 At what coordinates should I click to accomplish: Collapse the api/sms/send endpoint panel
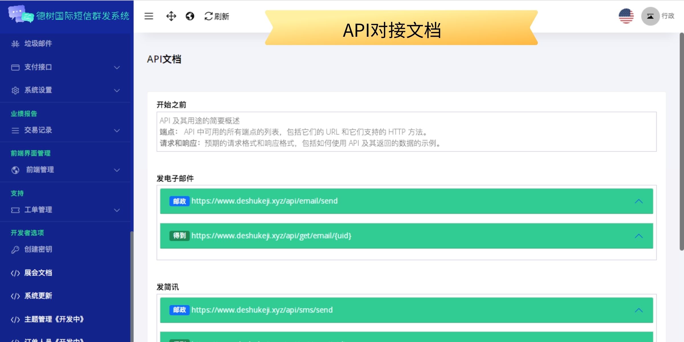pyautogui.click(x=639, y=310)
